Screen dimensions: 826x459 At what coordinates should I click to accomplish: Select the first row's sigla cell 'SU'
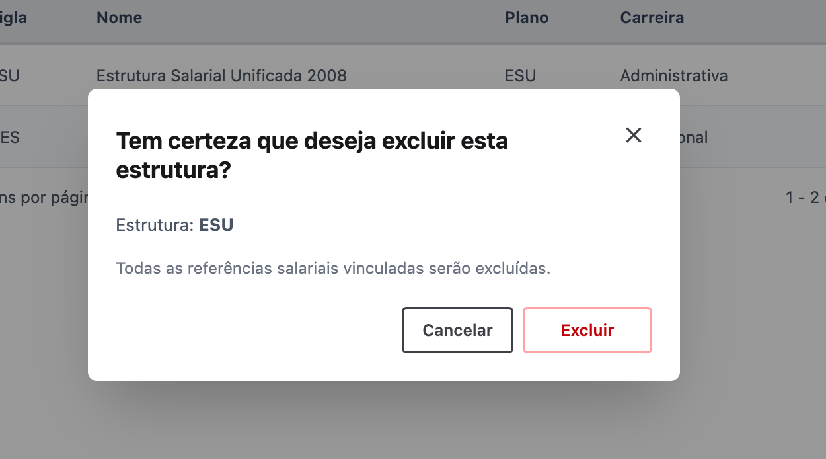pyautogui.click(x=10, y=75)
